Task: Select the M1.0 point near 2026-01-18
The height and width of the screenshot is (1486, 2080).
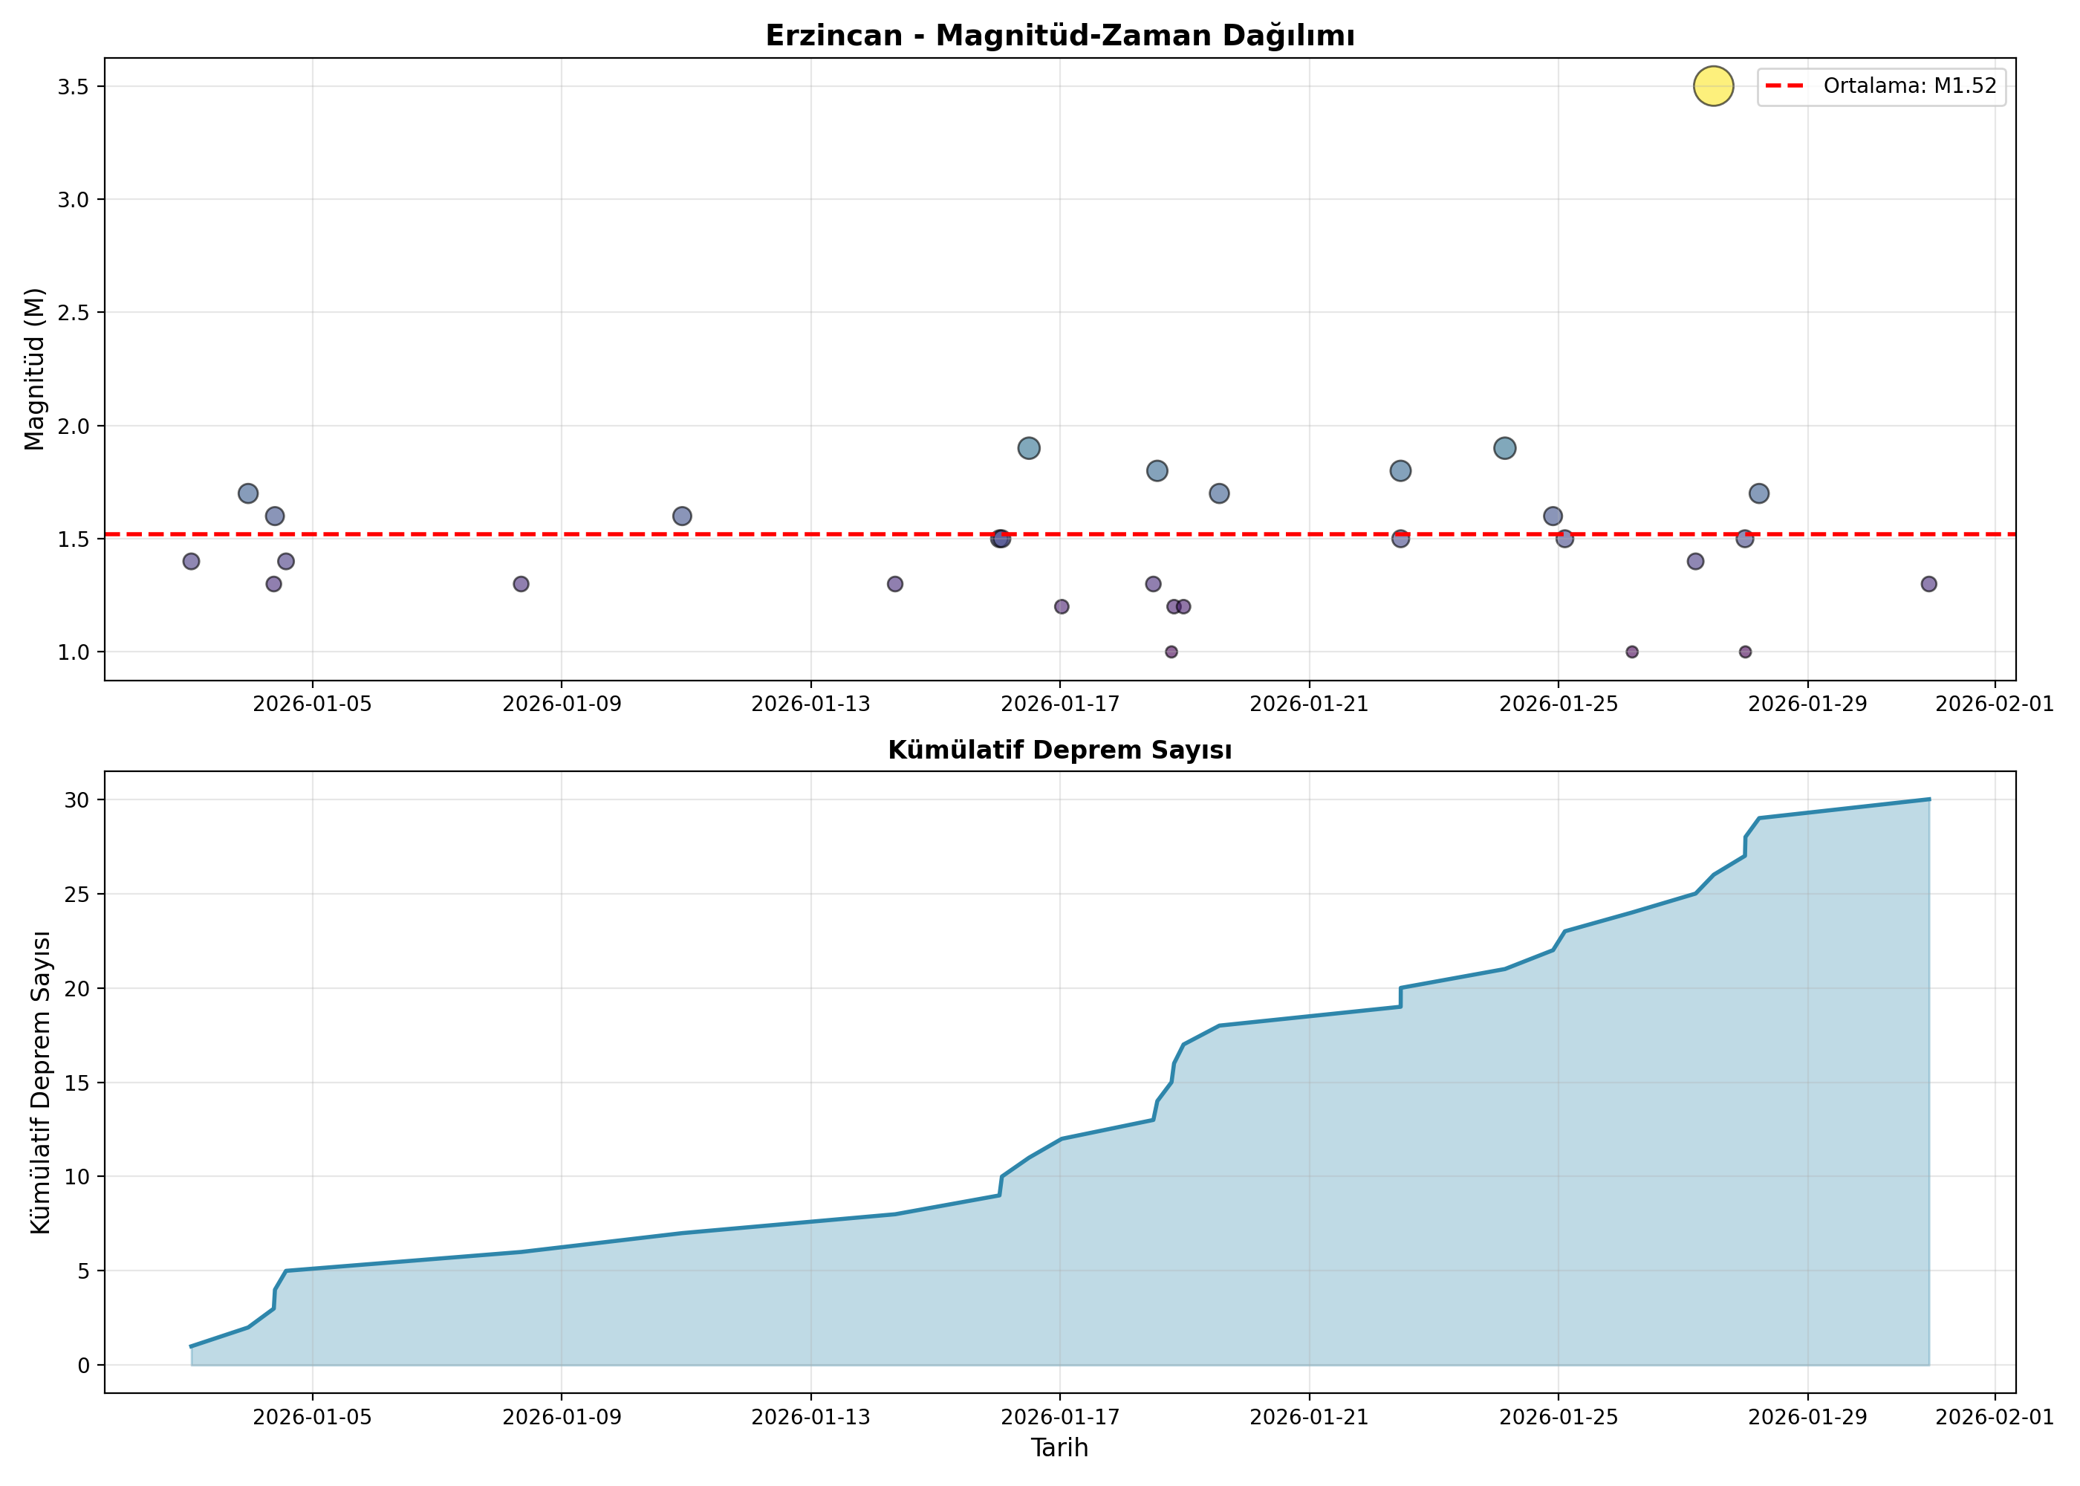Action: click(1171, 652)
